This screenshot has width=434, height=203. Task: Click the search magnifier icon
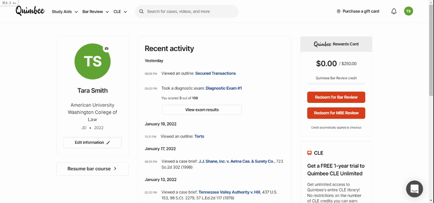pos(142,12)
